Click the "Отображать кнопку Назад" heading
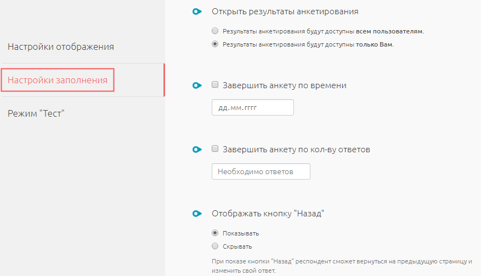This screenshot has width=481, height=276. (x=269, y=214)
